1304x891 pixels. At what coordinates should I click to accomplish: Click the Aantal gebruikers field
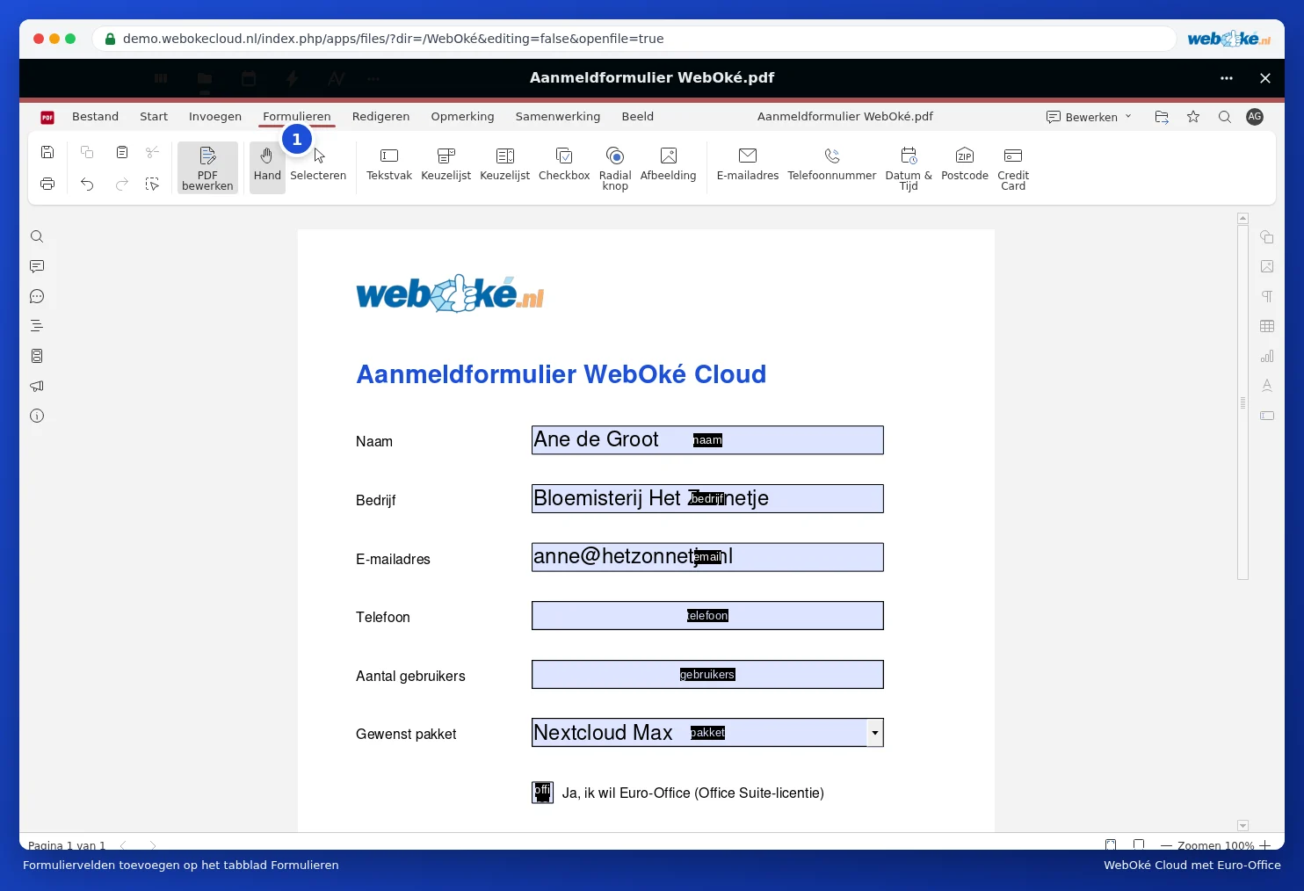coord(707,675)
